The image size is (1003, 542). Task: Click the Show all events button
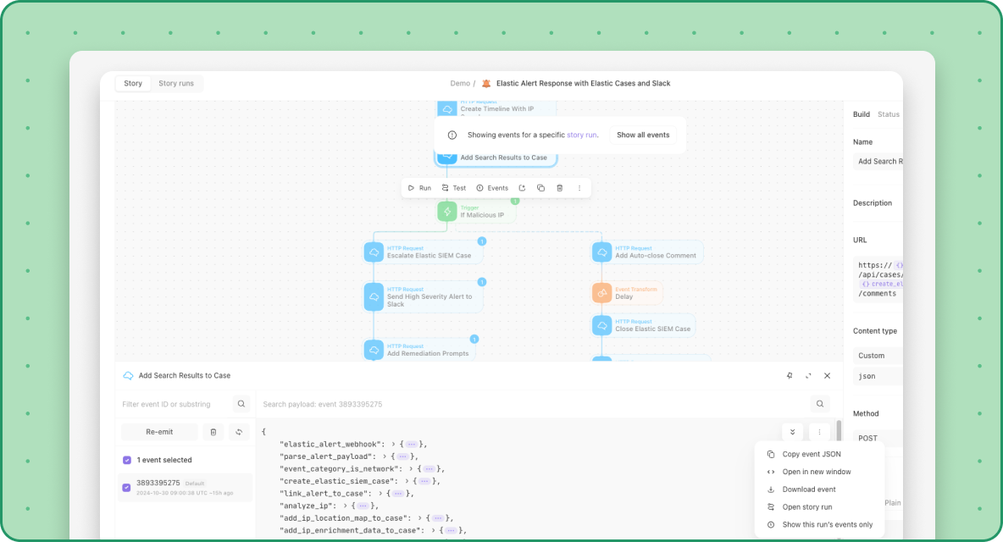click(x=643, y=135)
